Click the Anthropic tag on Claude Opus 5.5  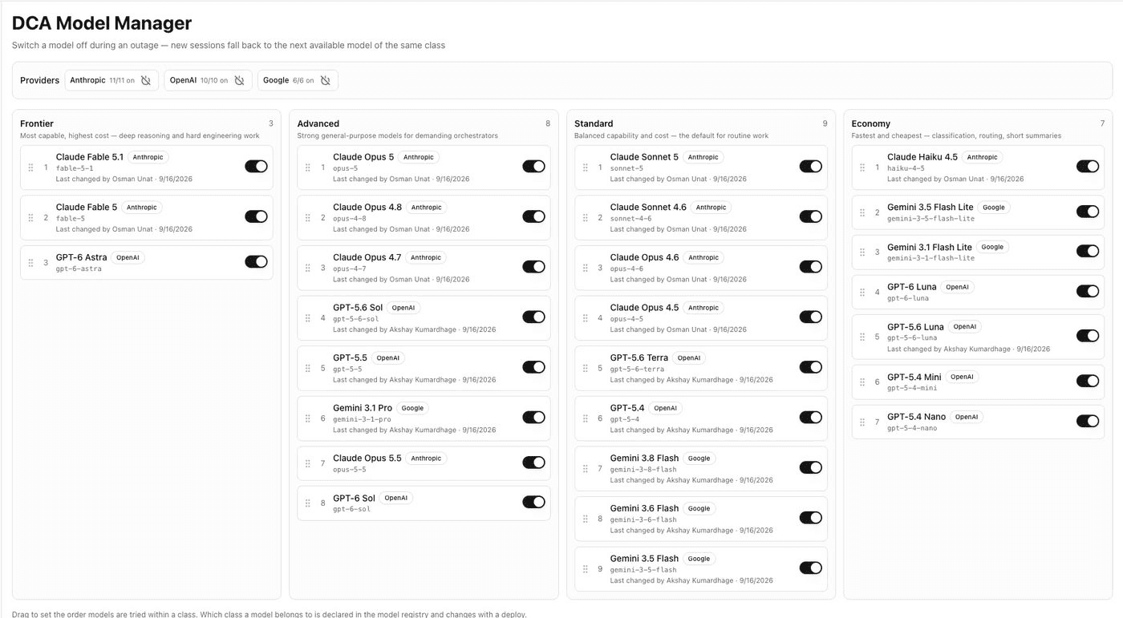426,458
